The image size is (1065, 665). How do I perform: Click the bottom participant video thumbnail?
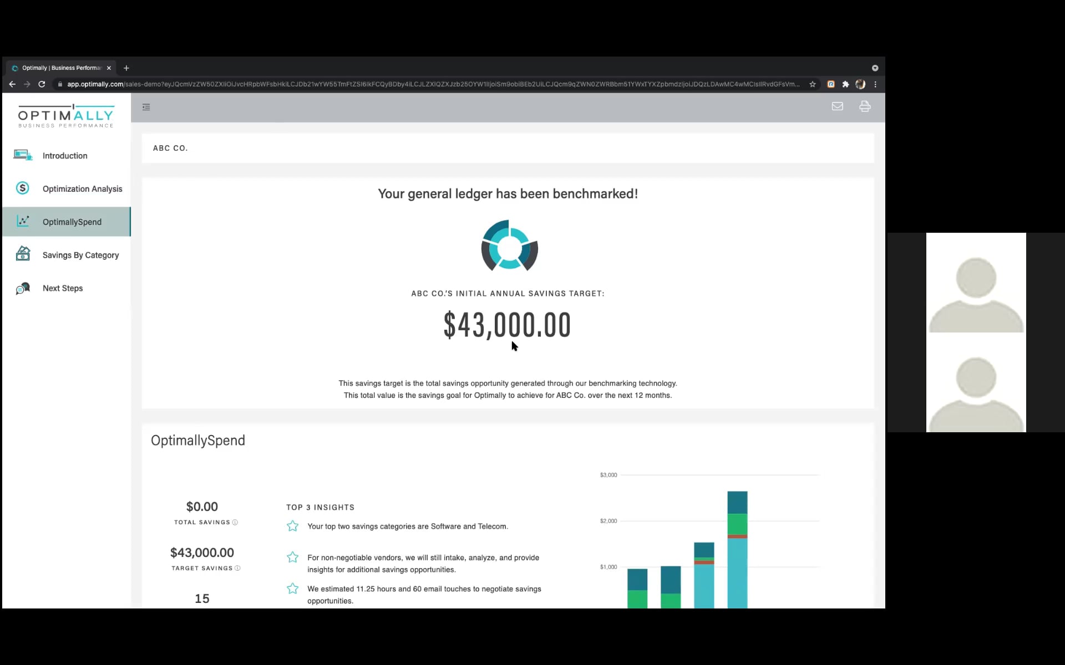click(x=976, y=382)
